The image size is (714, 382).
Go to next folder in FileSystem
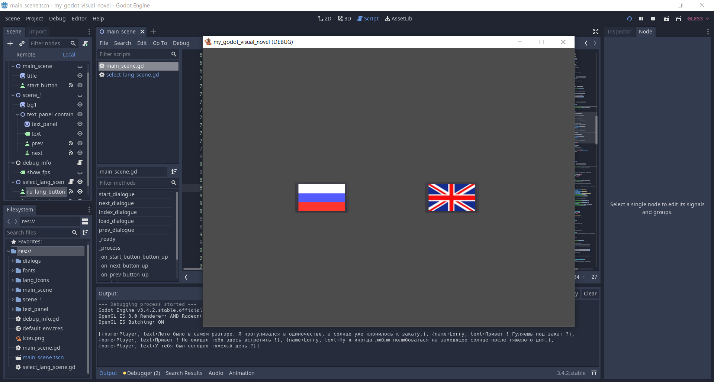[16, 221]
